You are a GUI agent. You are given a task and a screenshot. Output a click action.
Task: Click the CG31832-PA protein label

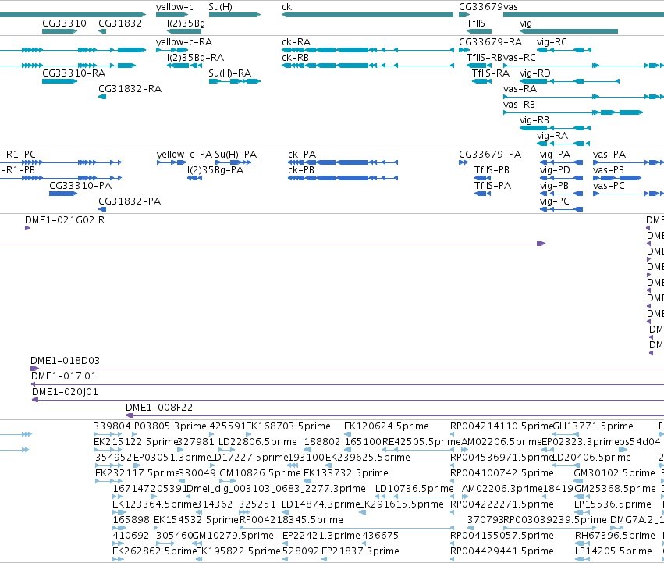click(130, 201)
